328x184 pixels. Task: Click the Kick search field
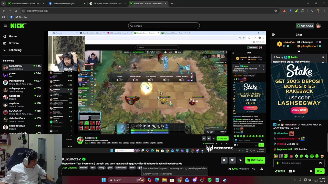164,26
